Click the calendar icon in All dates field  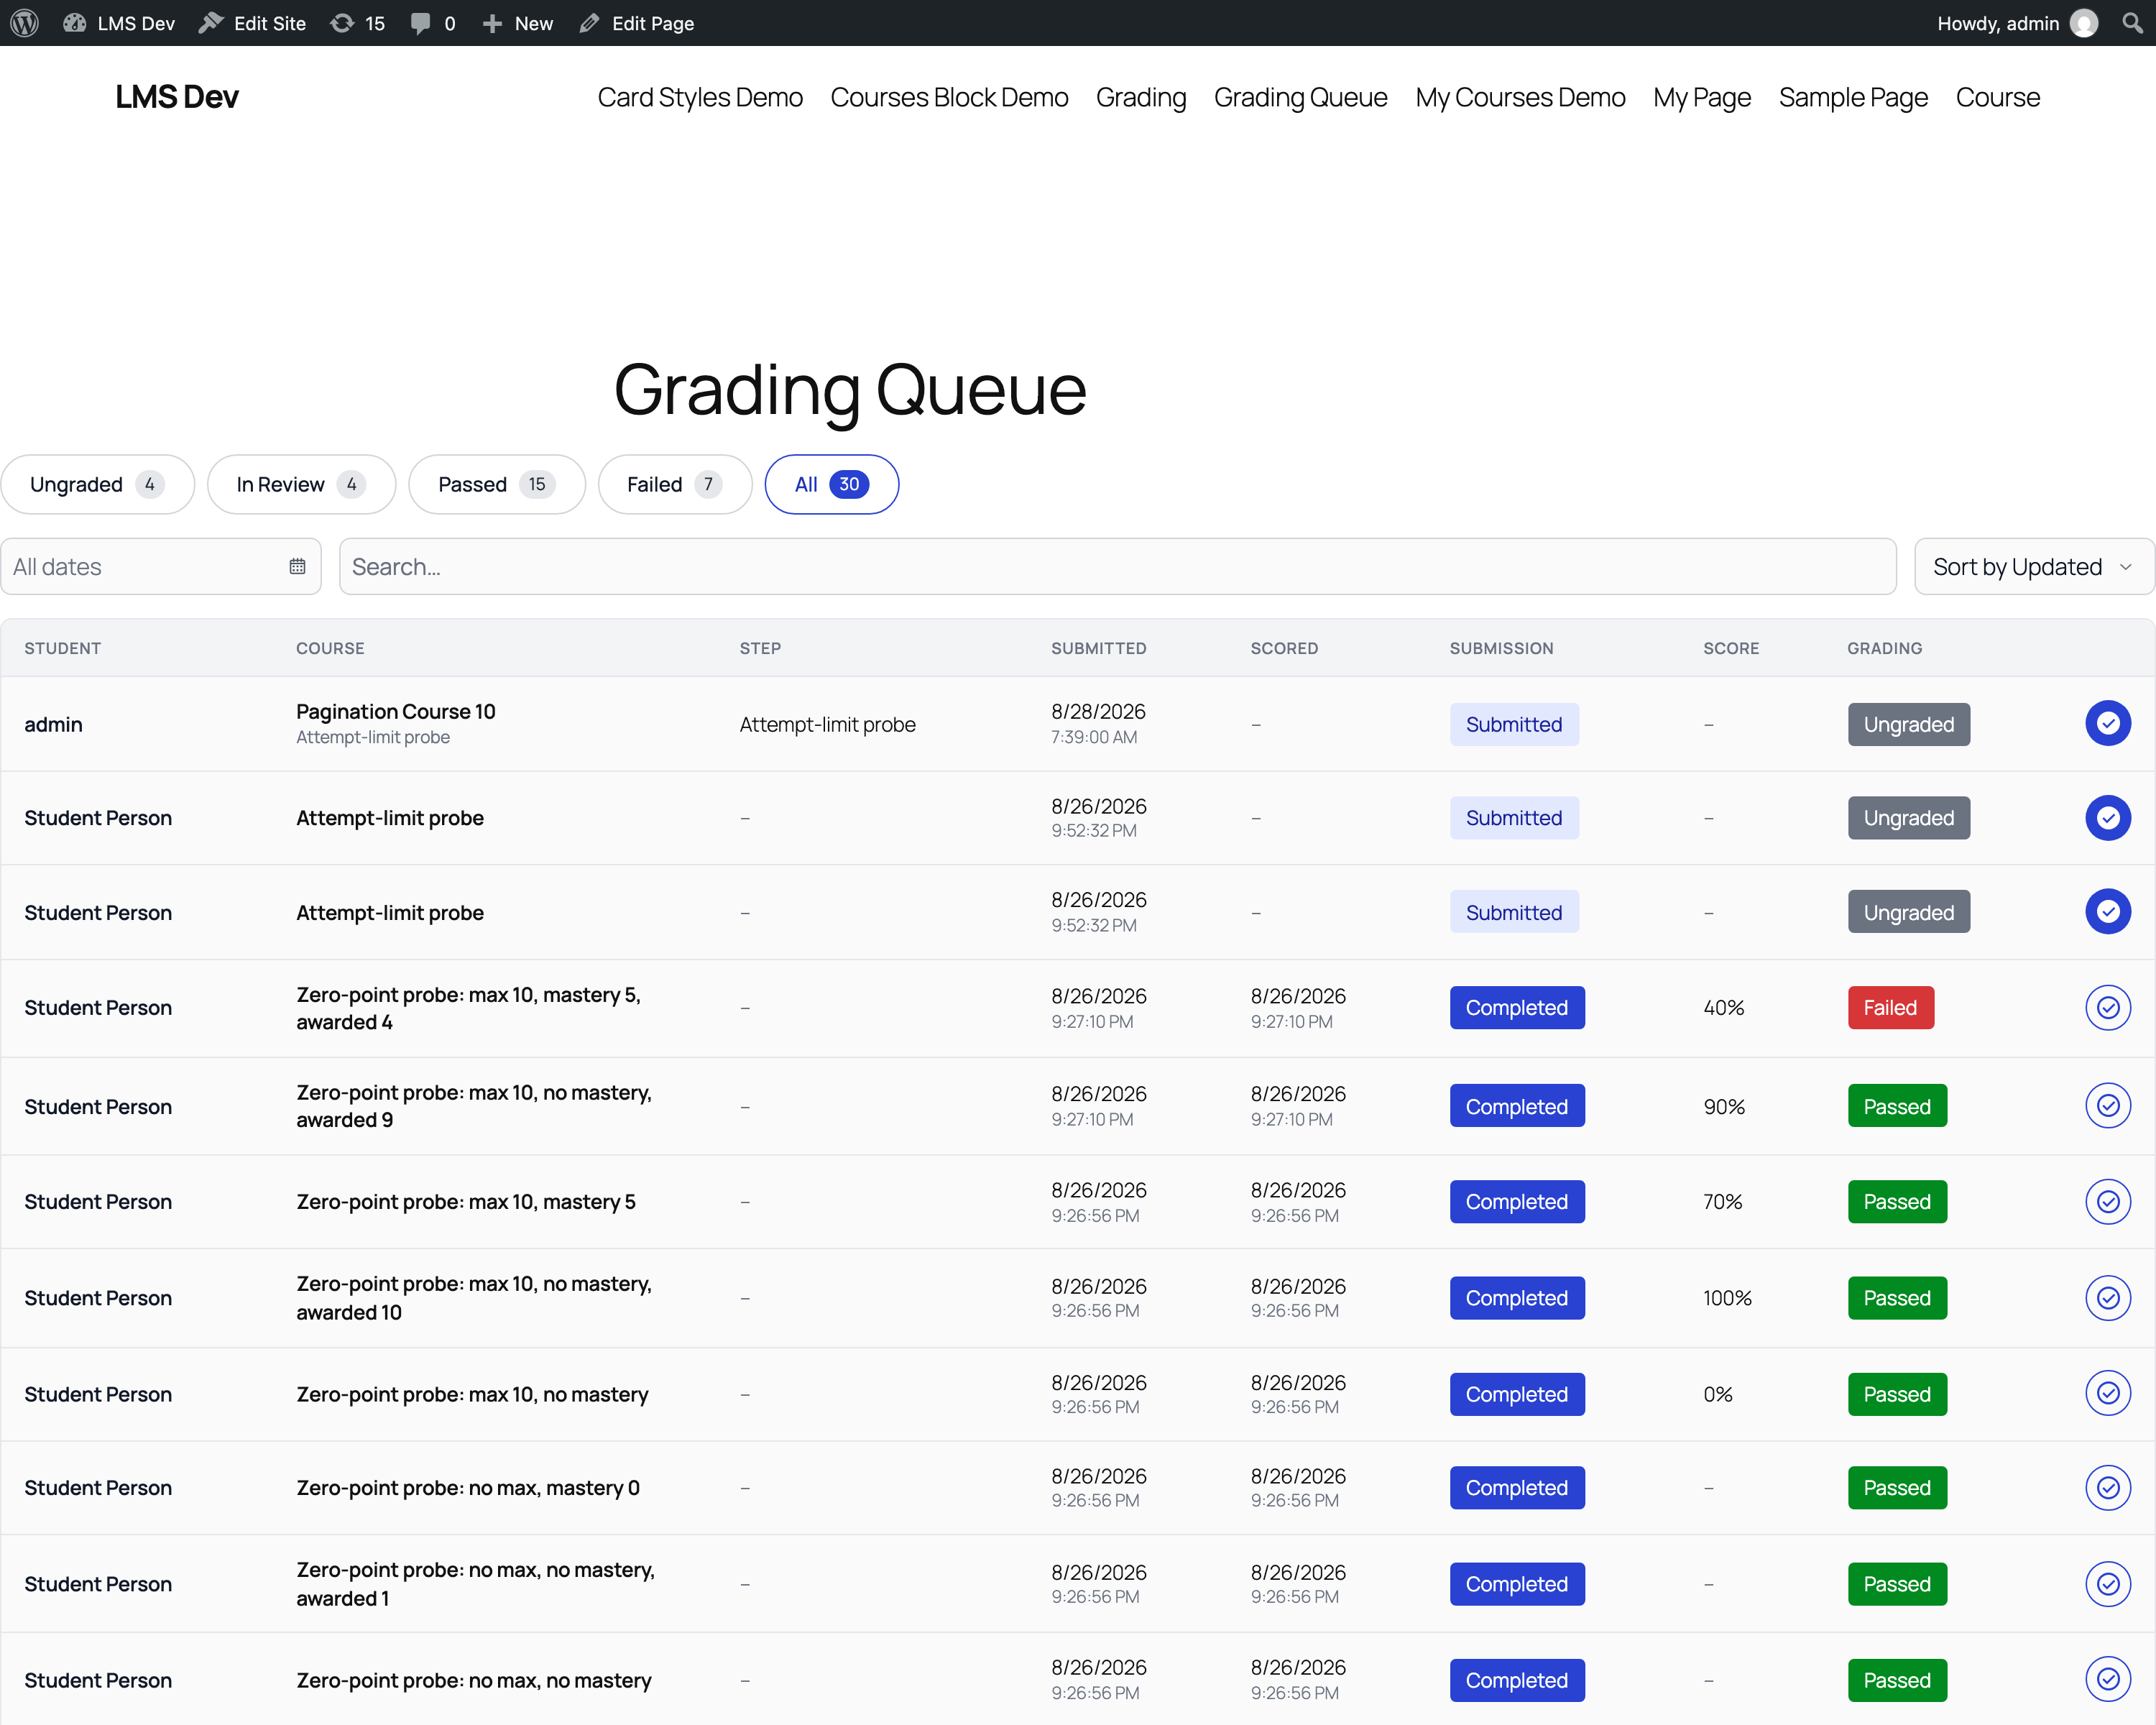tap(297, 566)
